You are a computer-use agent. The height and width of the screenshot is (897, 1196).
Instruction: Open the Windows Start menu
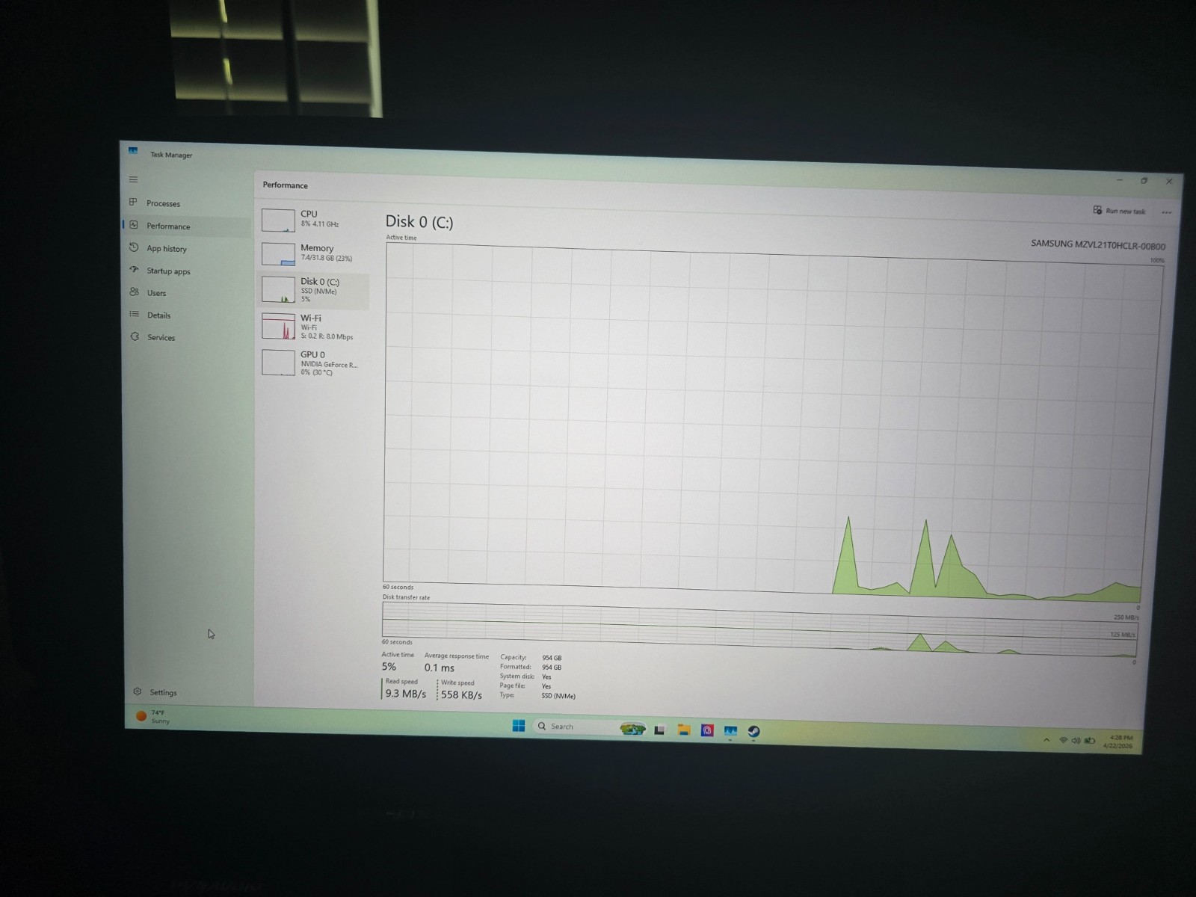coord(518,725)
